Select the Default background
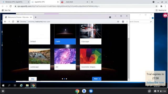The height and width of the screenshot is (94, 168). pyautogui.click(x=39, y=34)
